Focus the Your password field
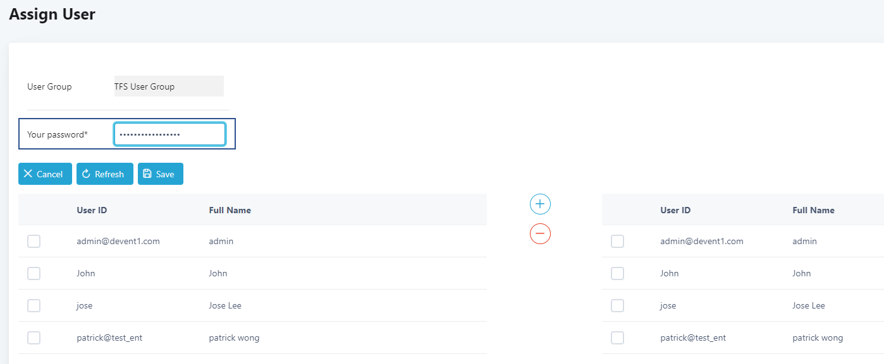 coord(169,134)
